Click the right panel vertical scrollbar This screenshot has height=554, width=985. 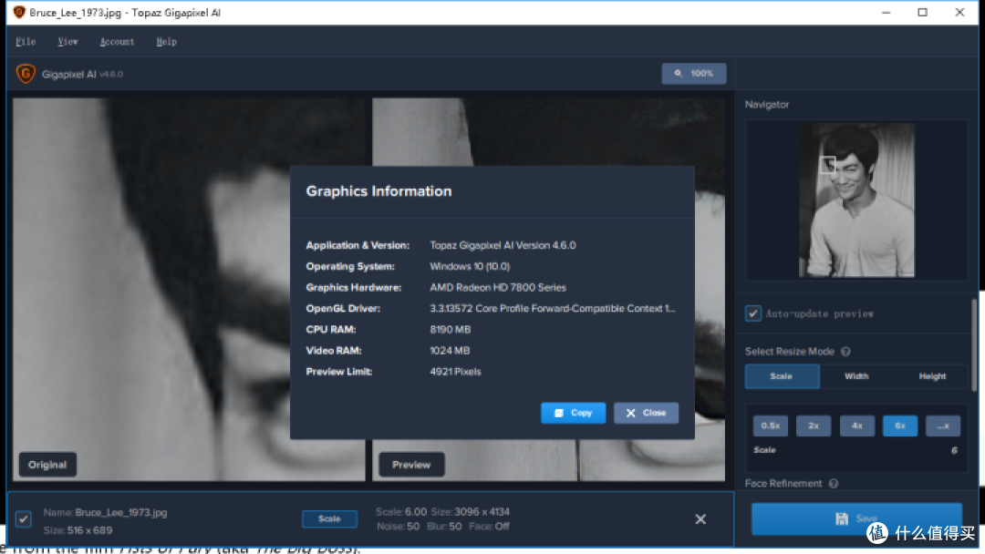974,345
